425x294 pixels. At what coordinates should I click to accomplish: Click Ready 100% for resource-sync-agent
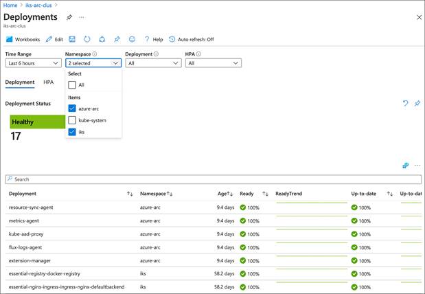pyautogui.click(x=250, y=207)
